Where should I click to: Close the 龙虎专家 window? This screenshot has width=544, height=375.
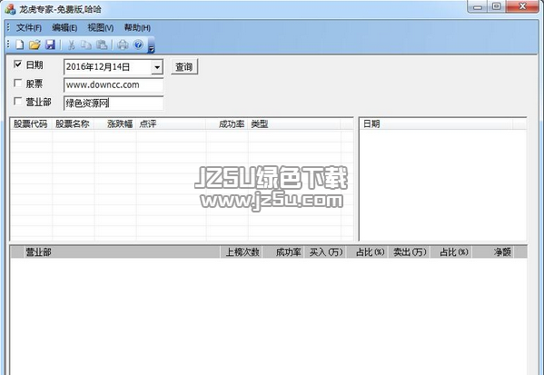(x=522, y=7)
